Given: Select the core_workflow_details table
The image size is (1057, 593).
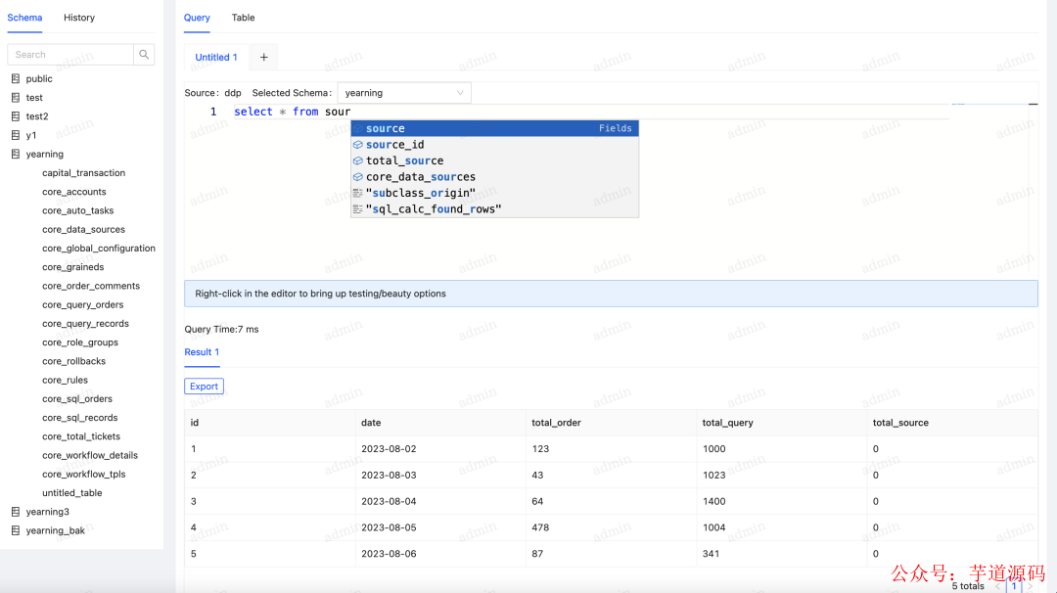Looking at the screenshot, I should (x=90, y=456).
